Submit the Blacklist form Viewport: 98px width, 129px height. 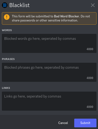click(x=85, y=123)
